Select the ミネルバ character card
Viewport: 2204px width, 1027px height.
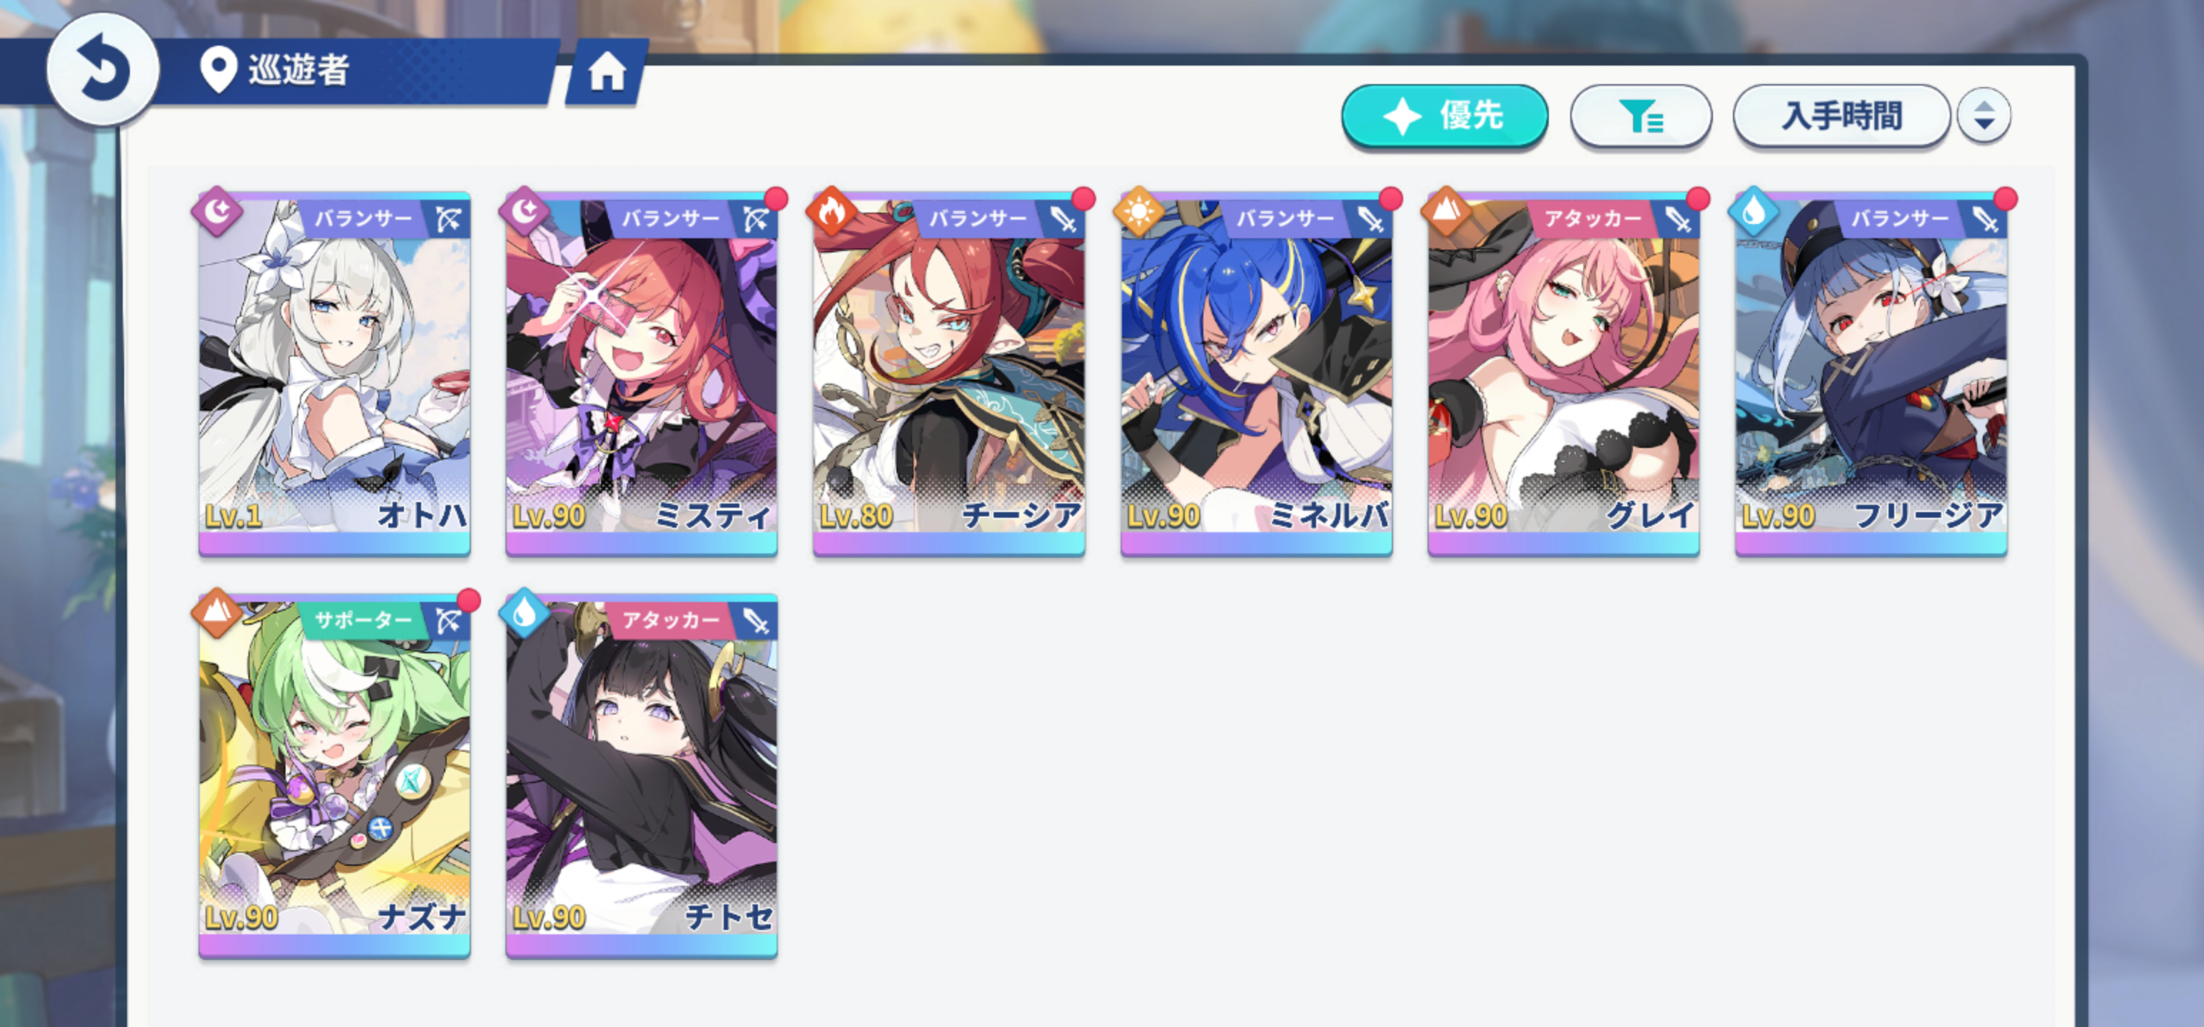pyautogui.click(x=1256, y=374)
